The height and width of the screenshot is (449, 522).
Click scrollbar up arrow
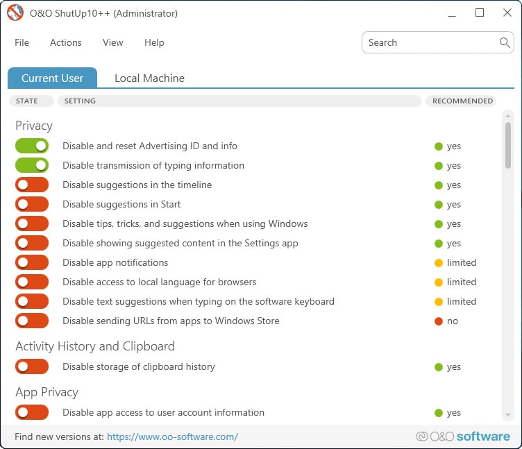507,116
